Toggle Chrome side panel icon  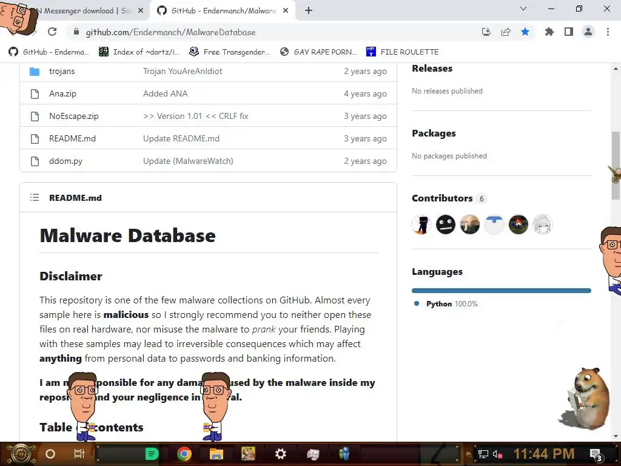[569, 32]
